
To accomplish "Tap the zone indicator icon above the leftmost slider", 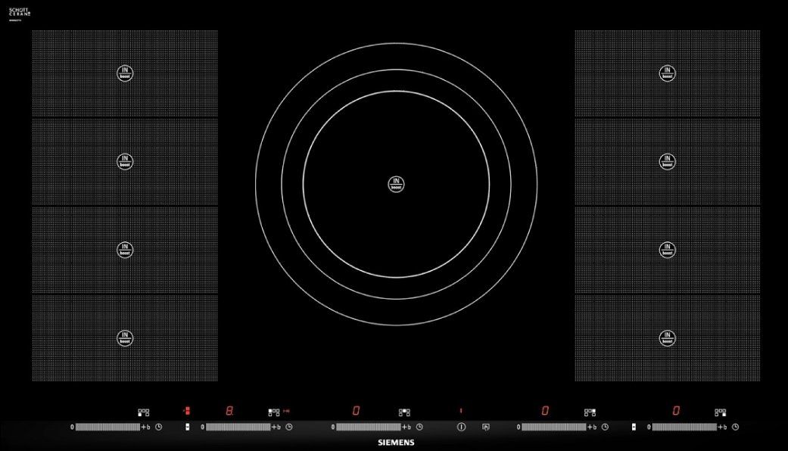I will 144,412.
